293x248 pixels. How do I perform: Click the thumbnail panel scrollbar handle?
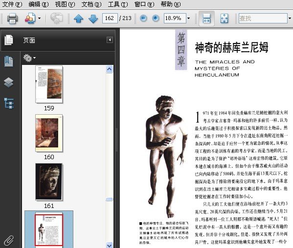pyautogui.click(x=109, y=199)
